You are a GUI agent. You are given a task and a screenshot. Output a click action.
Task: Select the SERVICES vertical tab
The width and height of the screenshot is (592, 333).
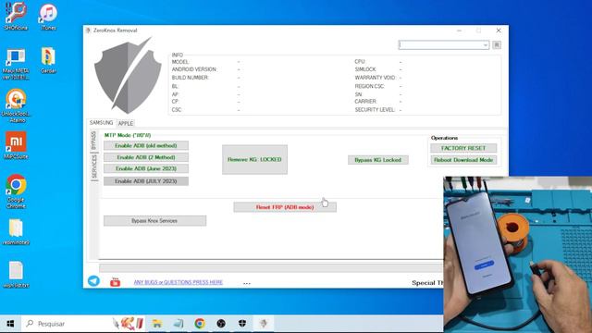click(x=94, y=166)
